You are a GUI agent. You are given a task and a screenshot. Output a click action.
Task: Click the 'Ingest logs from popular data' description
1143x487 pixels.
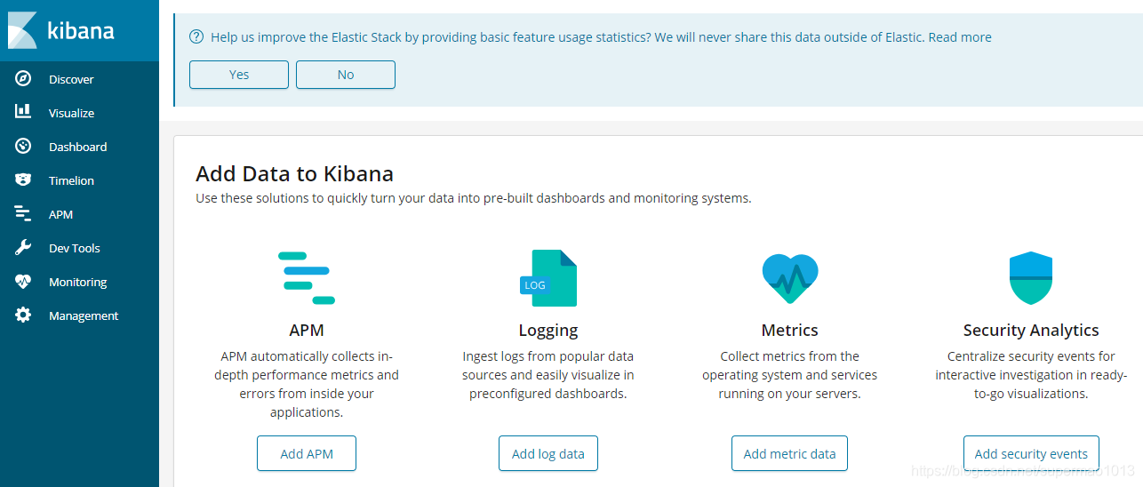pos(548,374)
